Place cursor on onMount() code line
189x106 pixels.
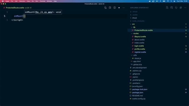[x=20, y=16]
